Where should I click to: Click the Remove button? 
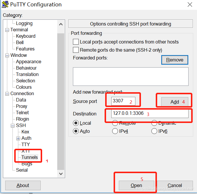[175, 60]
